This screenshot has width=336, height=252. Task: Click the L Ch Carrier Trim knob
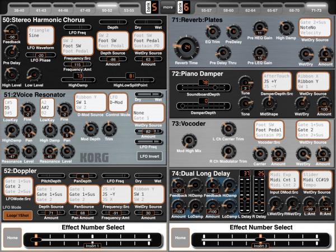click(x=228, y=129)
